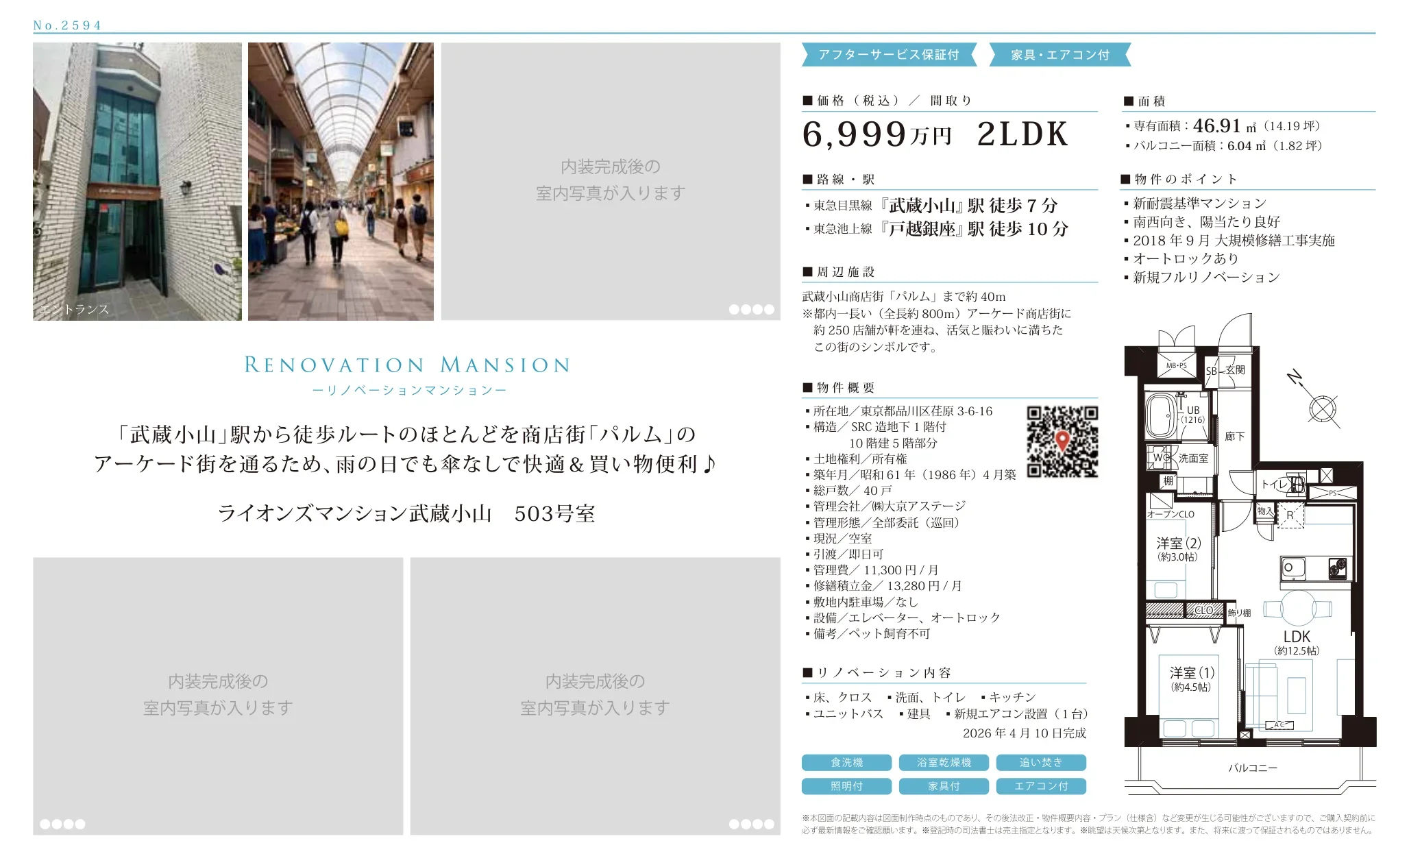Click the kitchen stove icon in floor plan
Image resolution: width=1409 pixels, height=843 pixels.
[1337, 568]
